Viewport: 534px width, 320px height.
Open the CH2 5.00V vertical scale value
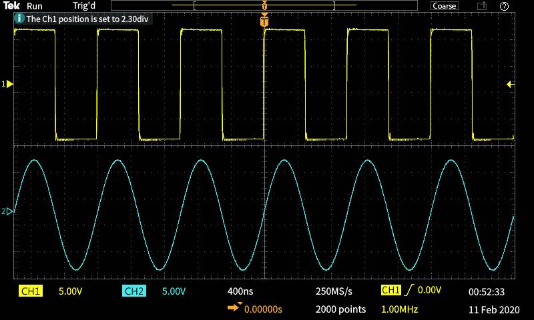pyautogui.click(x=173, y=291)
